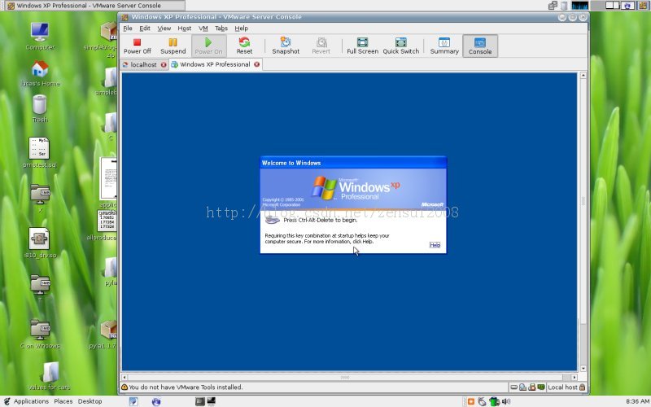Click VMware Server Console taskbar window button
The image size is (651, 407).
(92, 6)
